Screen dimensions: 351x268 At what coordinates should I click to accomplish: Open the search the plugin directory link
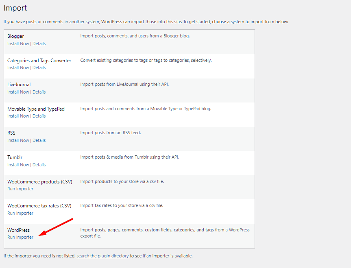[x=102, y=256]
